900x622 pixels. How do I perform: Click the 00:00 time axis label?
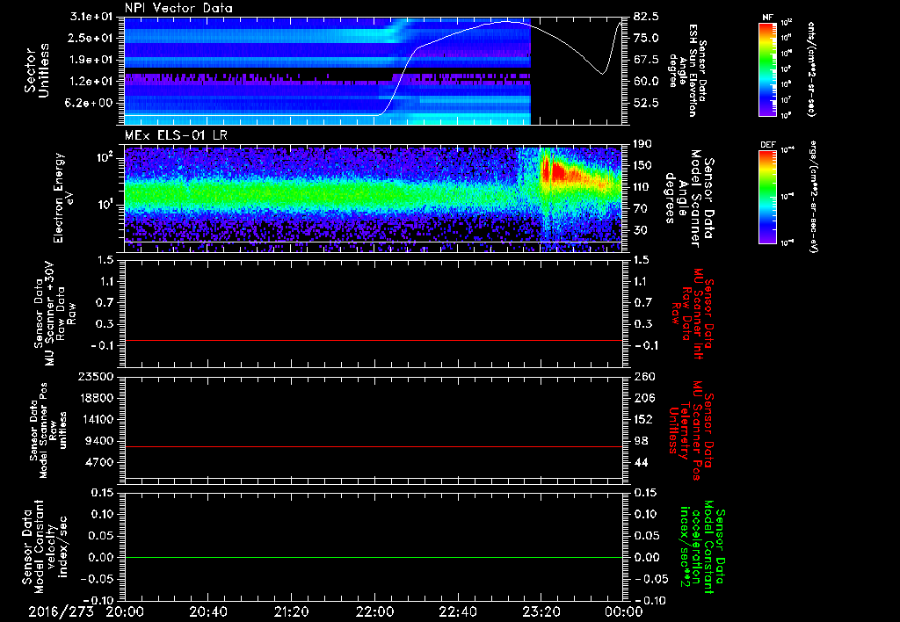pyautogui.click(x=624, y=611)
